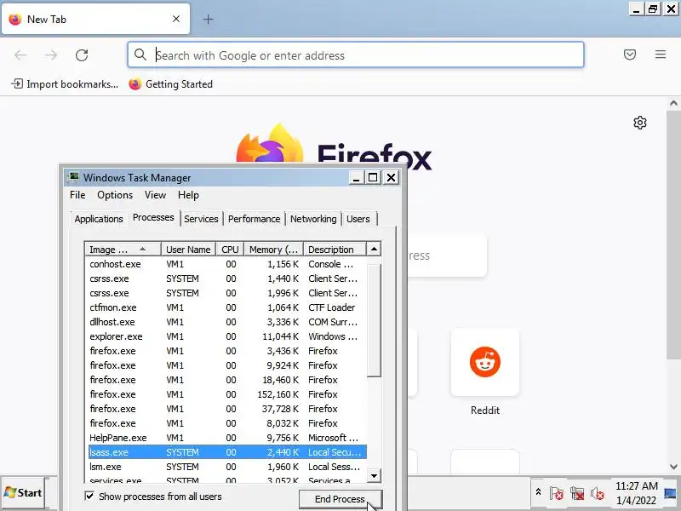
Task: Open the New Tab personalize gear icon
Action: [x=640, y=123]
